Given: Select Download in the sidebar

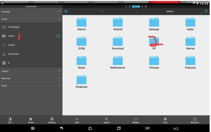Looking at the screenshot, I should (x=13, y=54).
